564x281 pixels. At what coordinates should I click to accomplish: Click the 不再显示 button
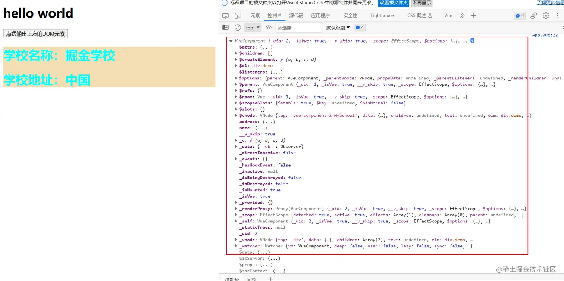[422, 3]
